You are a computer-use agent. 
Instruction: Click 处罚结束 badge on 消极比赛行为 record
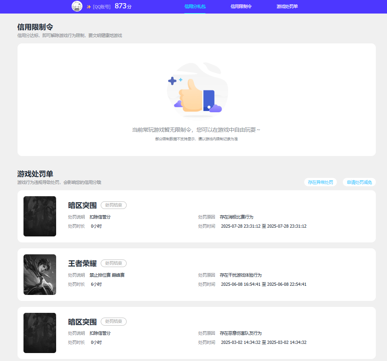tap(113, 205)
